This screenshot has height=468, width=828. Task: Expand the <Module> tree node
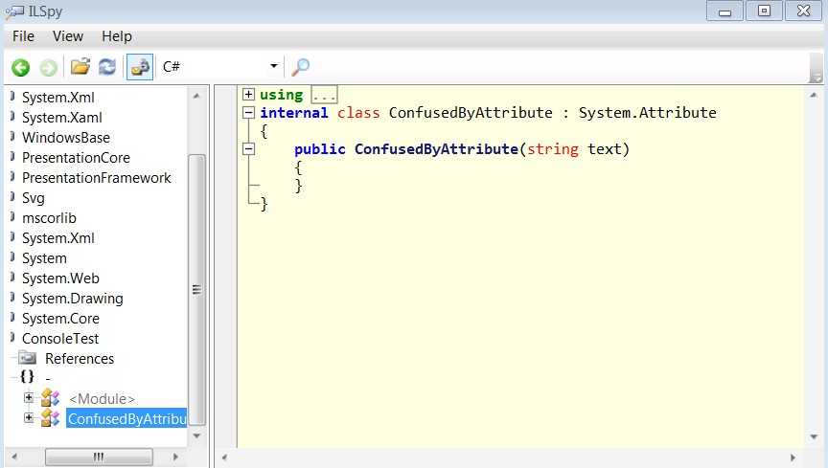[x=29, y=398]
